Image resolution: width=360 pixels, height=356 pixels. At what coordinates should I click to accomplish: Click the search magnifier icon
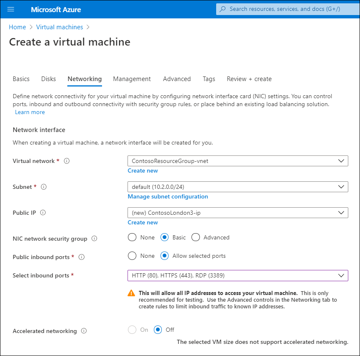pyautogui.click(x=222, y=9)
